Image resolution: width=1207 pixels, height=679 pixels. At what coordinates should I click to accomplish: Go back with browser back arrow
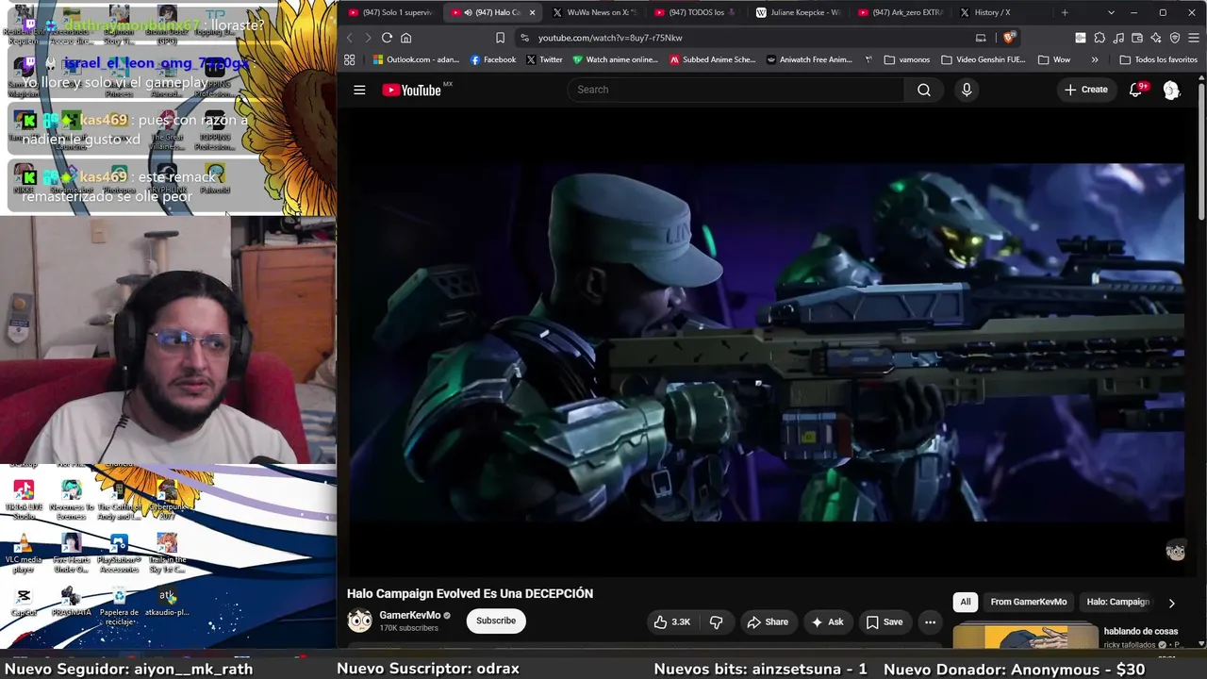(x=349, y=38)
